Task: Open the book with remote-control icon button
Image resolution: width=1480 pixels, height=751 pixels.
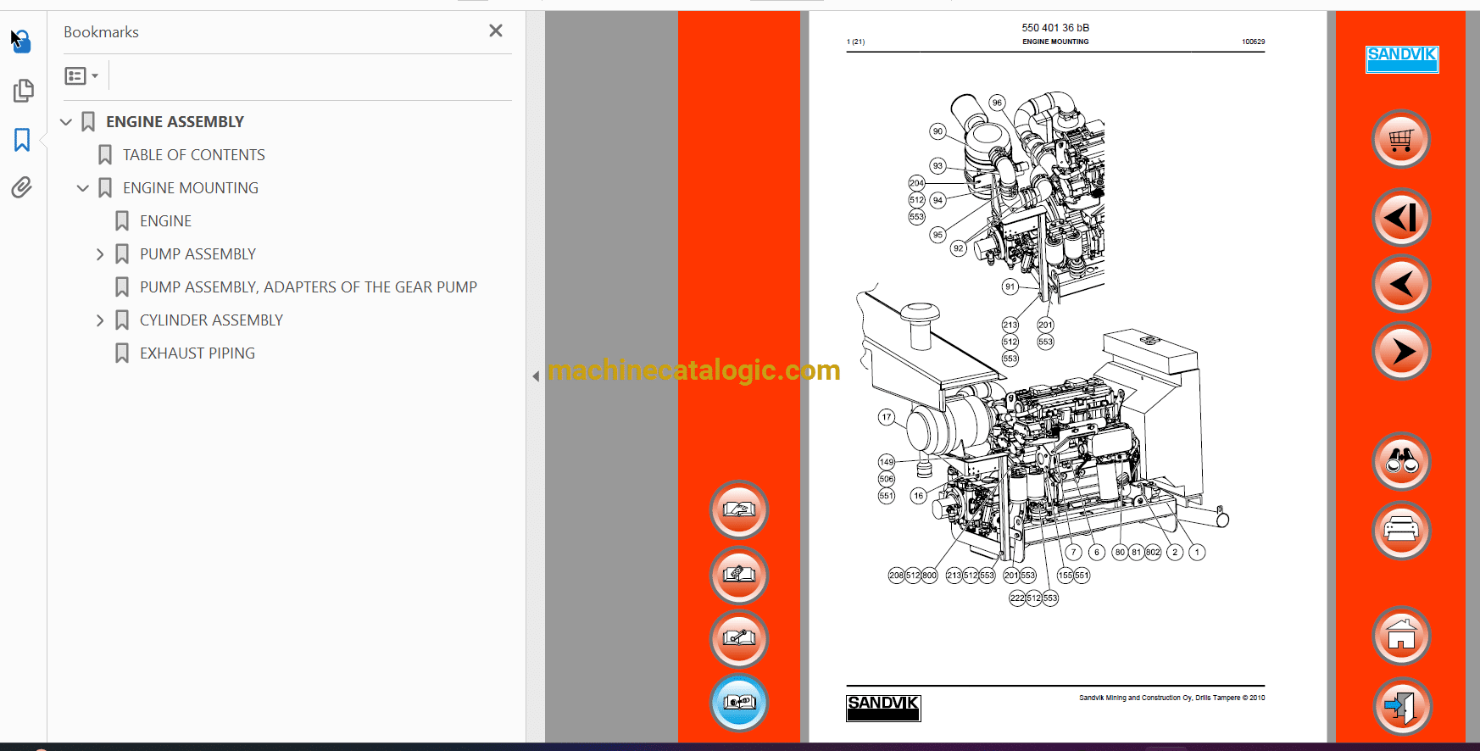Action: [x=739, y=576]
